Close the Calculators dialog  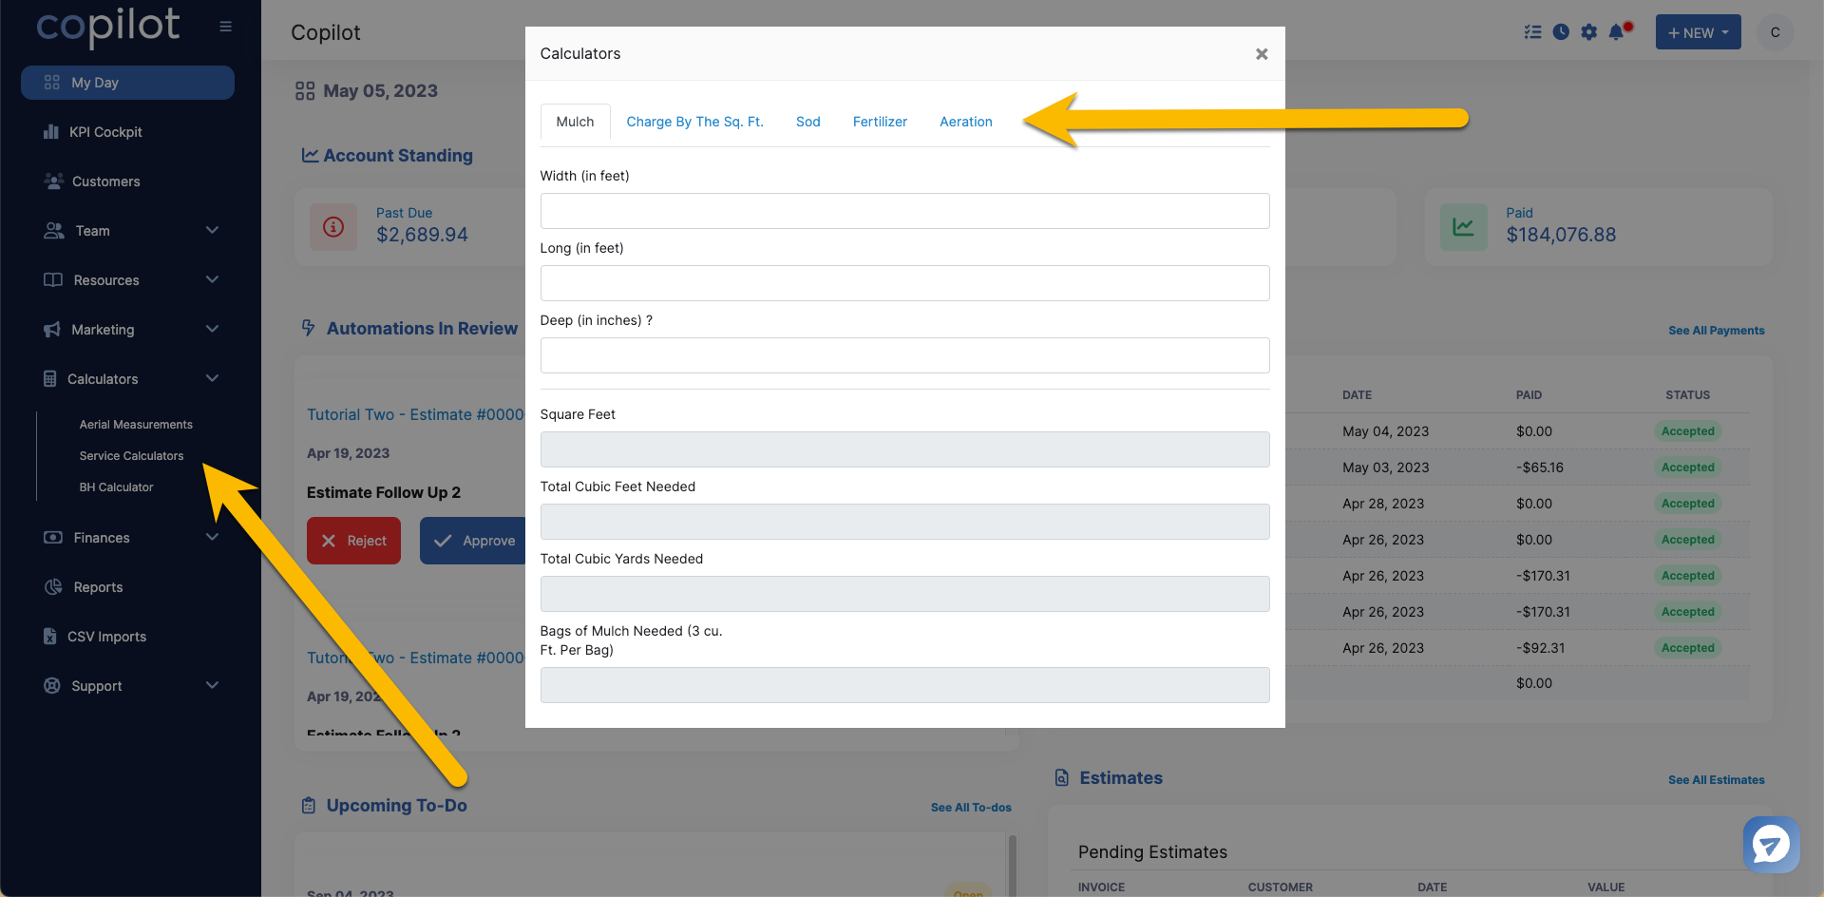1262,54
